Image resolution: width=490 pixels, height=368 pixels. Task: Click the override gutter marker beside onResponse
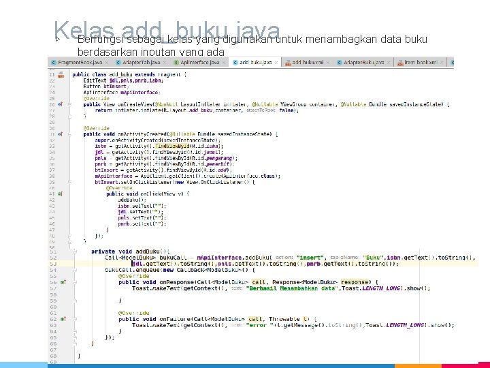[x=63, y=282]
